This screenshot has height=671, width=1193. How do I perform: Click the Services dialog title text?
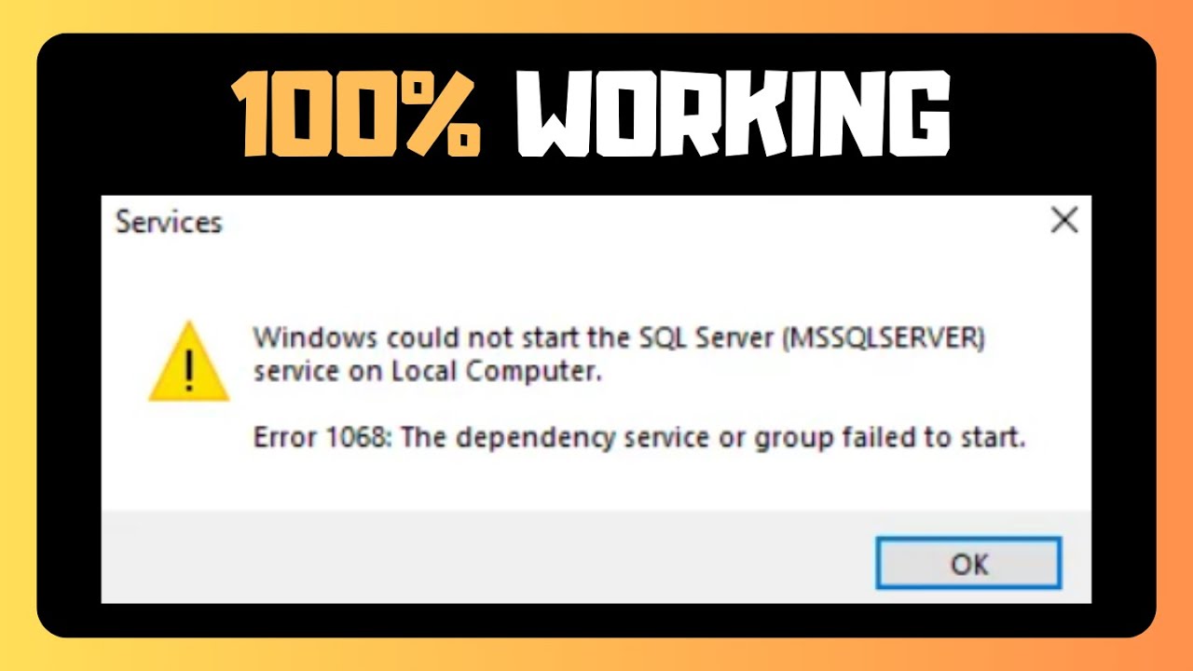tap(169, 222)
